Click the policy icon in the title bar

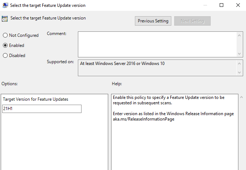click(5, 5)
